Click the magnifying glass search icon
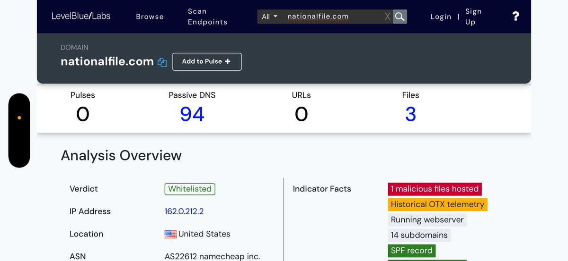The image size is (568, 261). pyautogui.click(x=400, y=17)
